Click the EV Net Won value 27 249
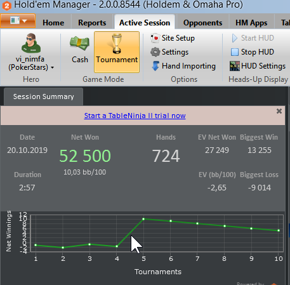The image size is (290, 285). click(x=217, y=150)
